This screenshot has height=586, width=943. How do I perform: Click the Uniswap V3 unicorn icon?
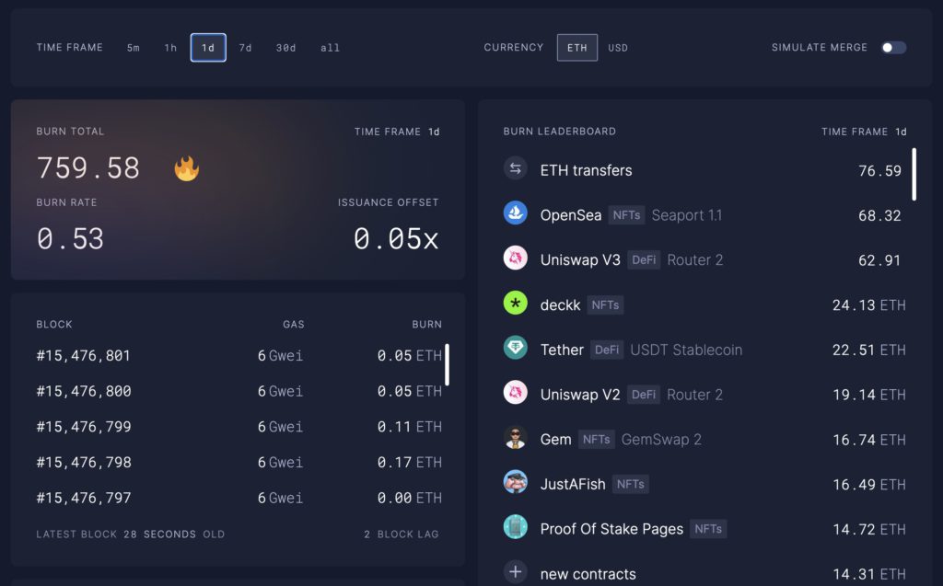516,259
